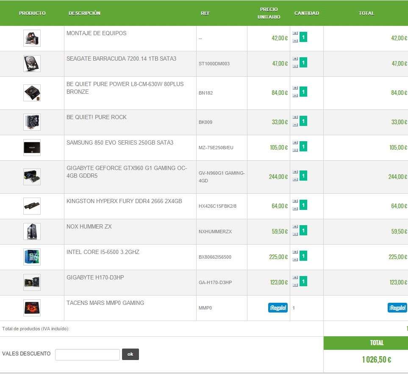Decrease quantity of Be Quiet! Pure Rock
The height and width of the screenshot is (374, 408).
click(295, 125)
